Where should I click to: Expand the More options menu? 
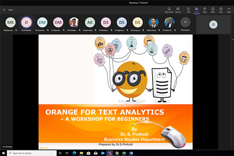pyautogui.click(x=229, y=9)
